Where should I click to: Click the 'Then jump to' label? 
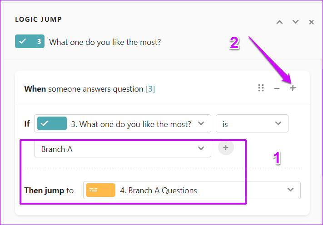click(x=49, y=191)
